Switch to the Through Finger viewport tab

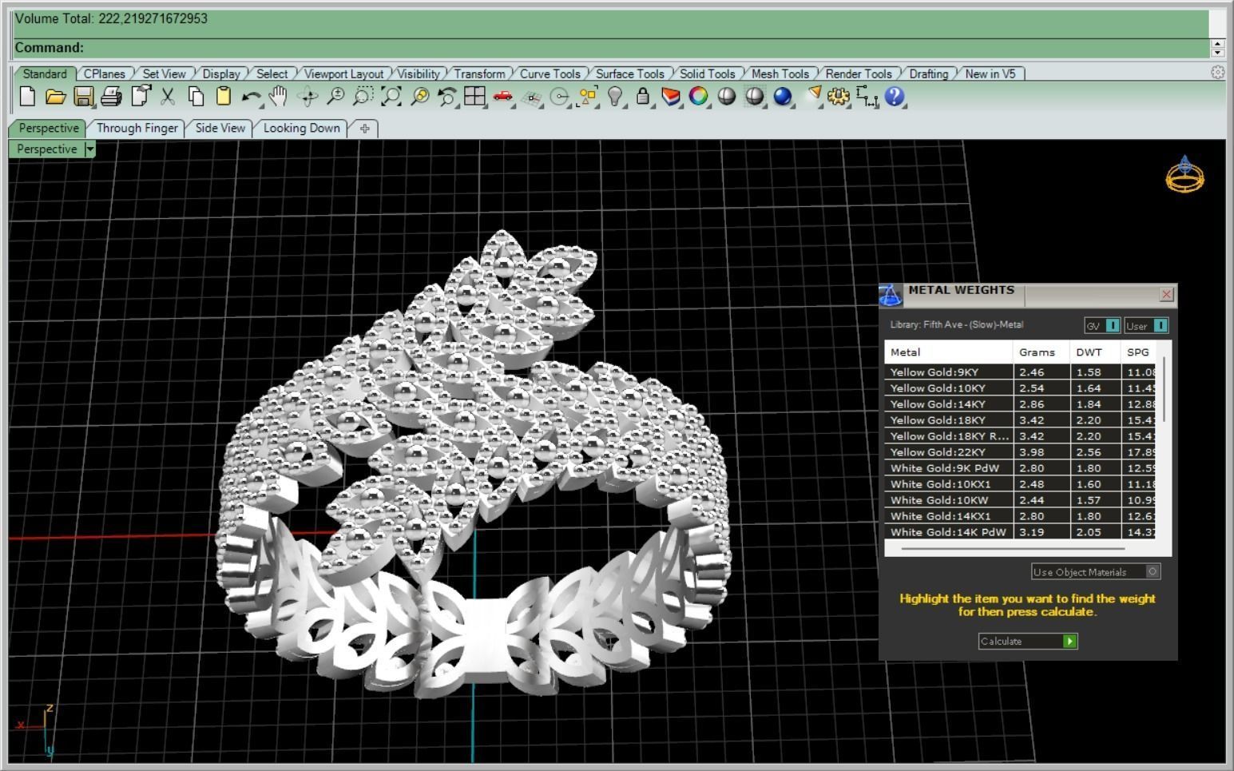click(x=137, y=128)
